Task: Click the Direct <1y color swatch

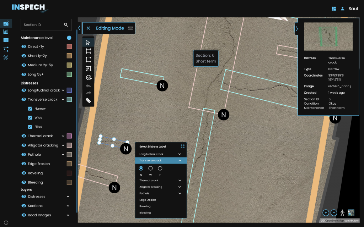Action: (x=69, y=46)
